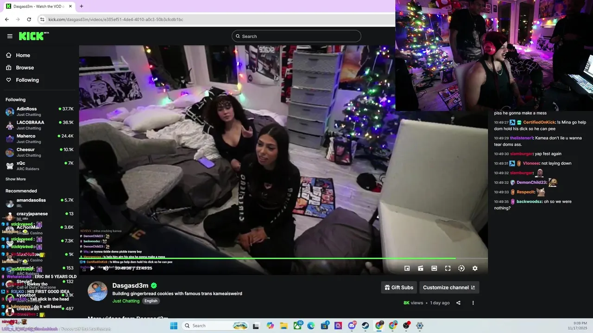593x333 pixels.
Task: Open the hamburger sidebar menu
Action: [10, 36]
